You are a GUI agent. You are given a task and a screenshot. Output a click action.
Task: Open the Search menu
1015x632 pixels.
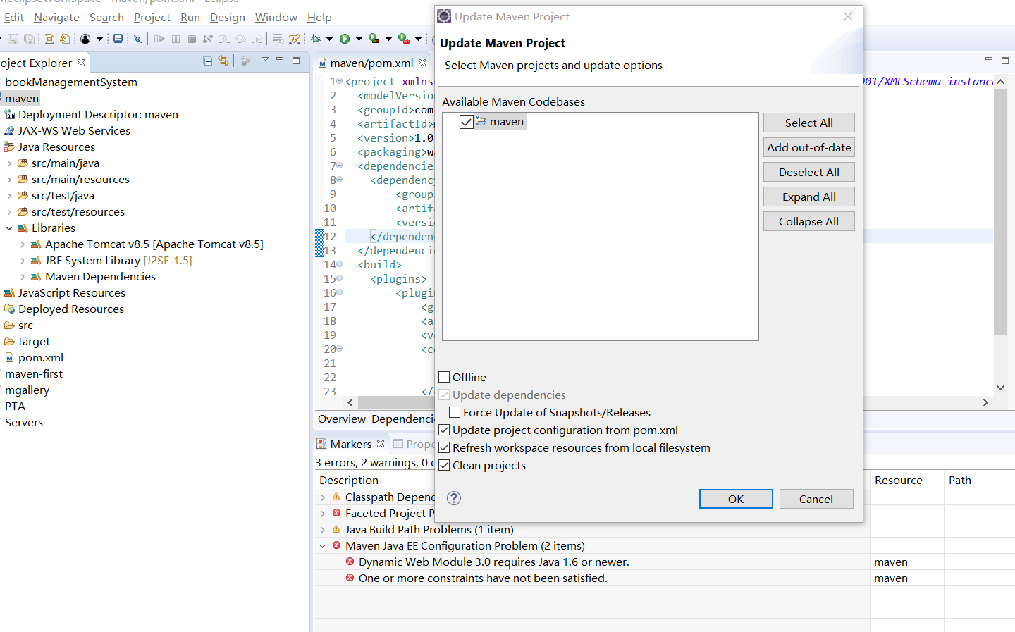(106, 17)
